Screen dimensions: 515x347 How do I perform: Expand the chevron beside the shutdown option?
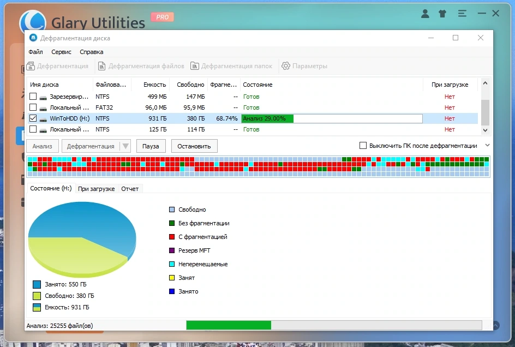[487, 145]
